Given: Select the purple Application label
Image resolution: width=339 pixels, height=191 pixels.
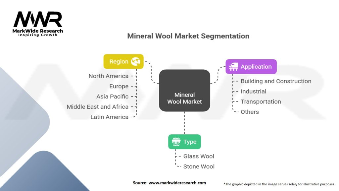Looking at the screenshot, I should (x=256, y=67).
